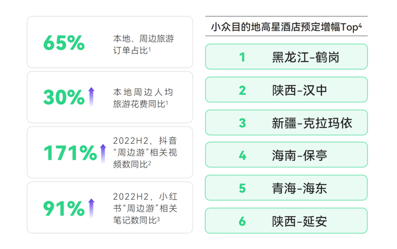This screenshot has height=249, width=397.
Task: Click the green rank number 6
Action: click(242, 221)
